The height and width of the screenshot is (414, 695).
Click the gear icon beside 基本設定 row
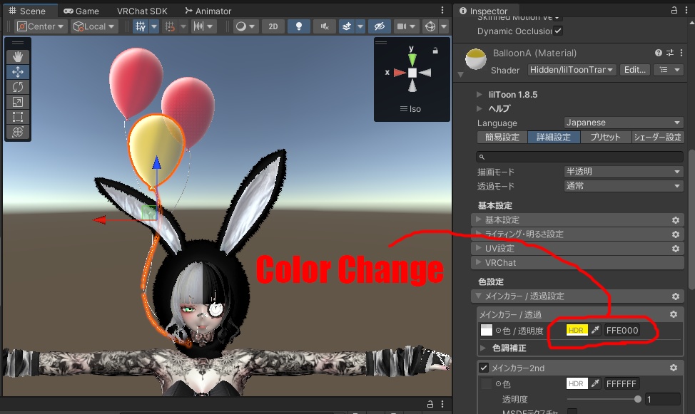coord(676,220)
